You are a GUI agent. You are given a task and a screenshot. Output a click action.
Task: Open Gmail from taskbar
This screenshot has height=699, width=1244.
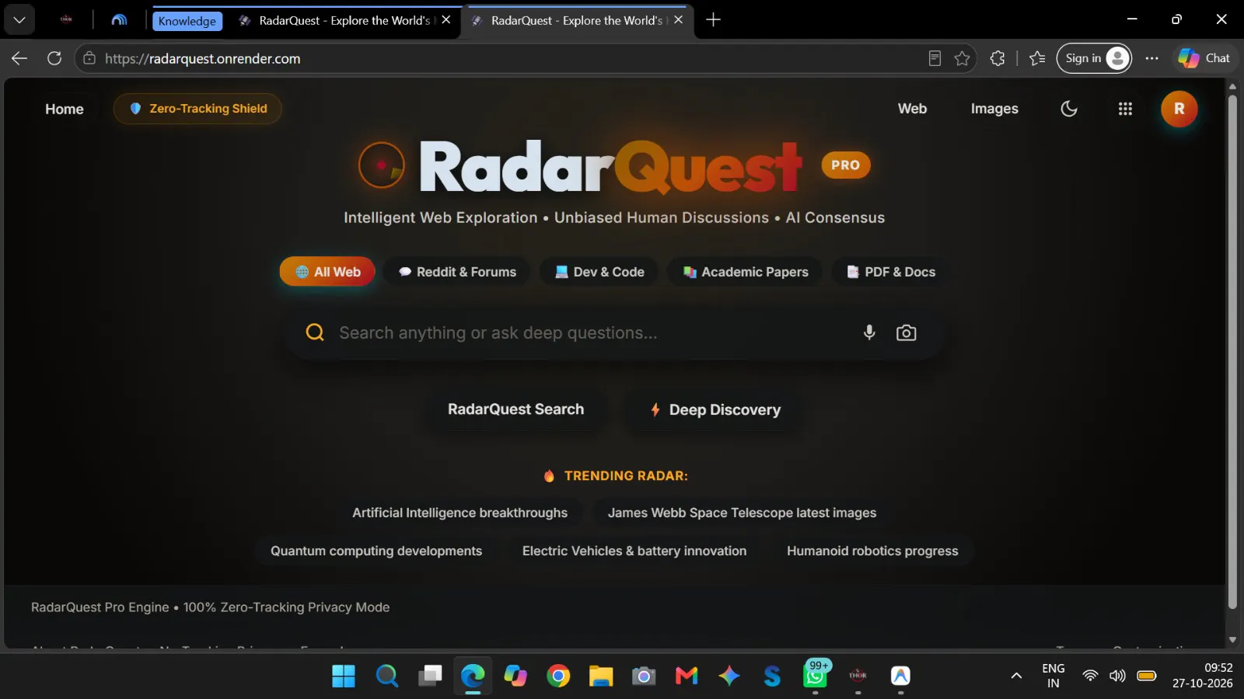[x=687, y=676]
